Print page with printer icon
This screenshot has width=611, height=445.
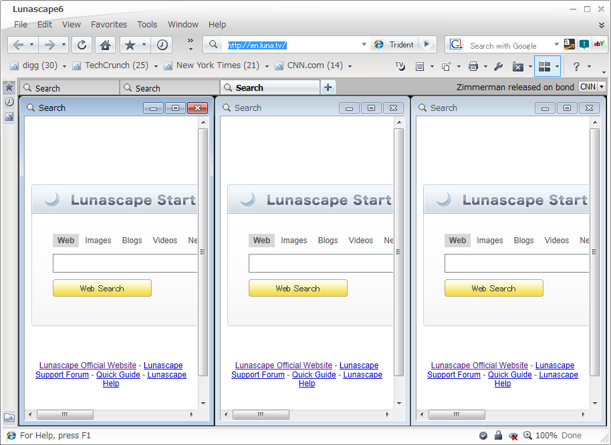473,67
